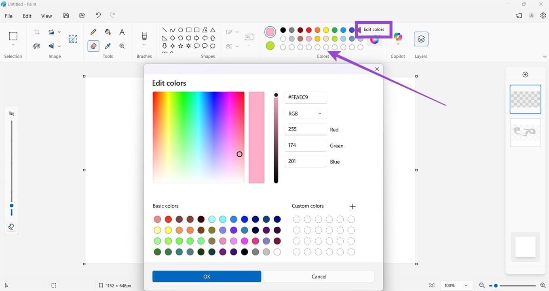Click the hex color input field

305,97
